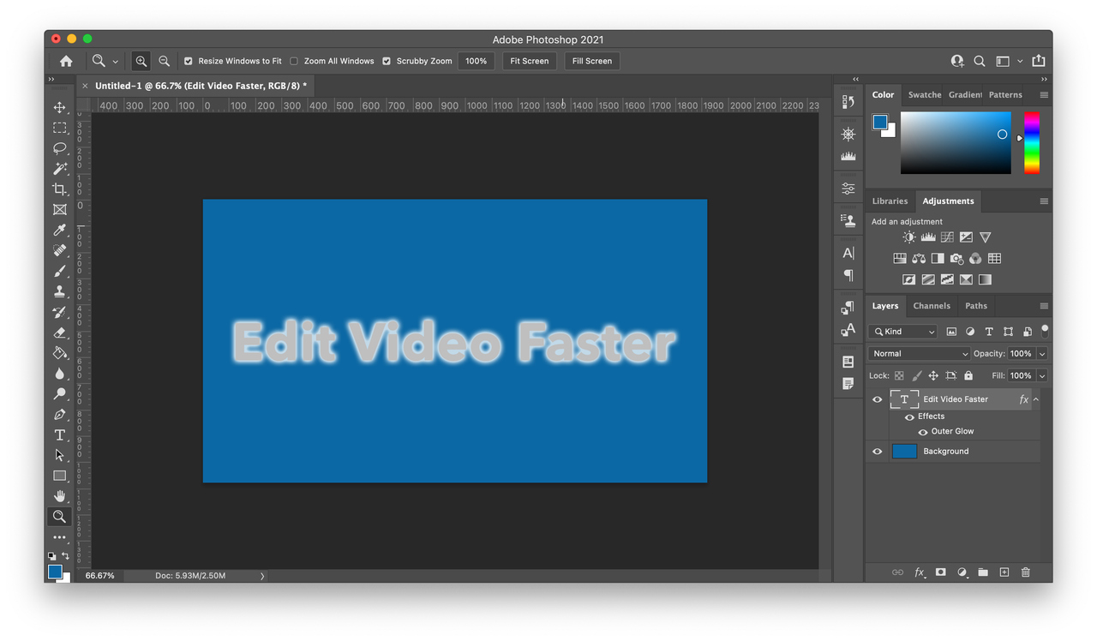Viewport: 1097px width, 641px height.
Task: Add a Brightness/Contrast adjustment layer
Action: tap(908, 237)
